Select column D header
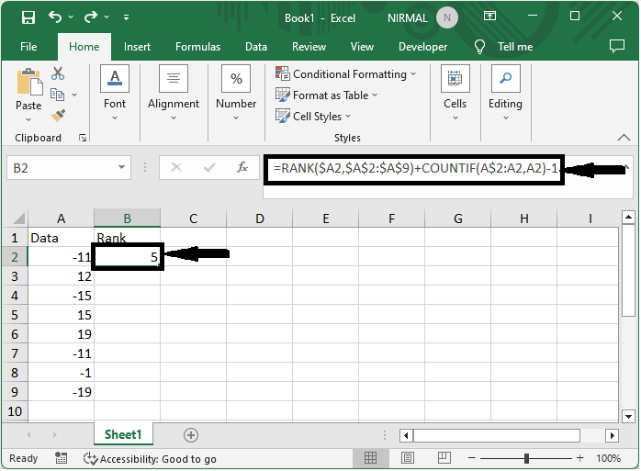The image size is (641, 471). [260, 219]
